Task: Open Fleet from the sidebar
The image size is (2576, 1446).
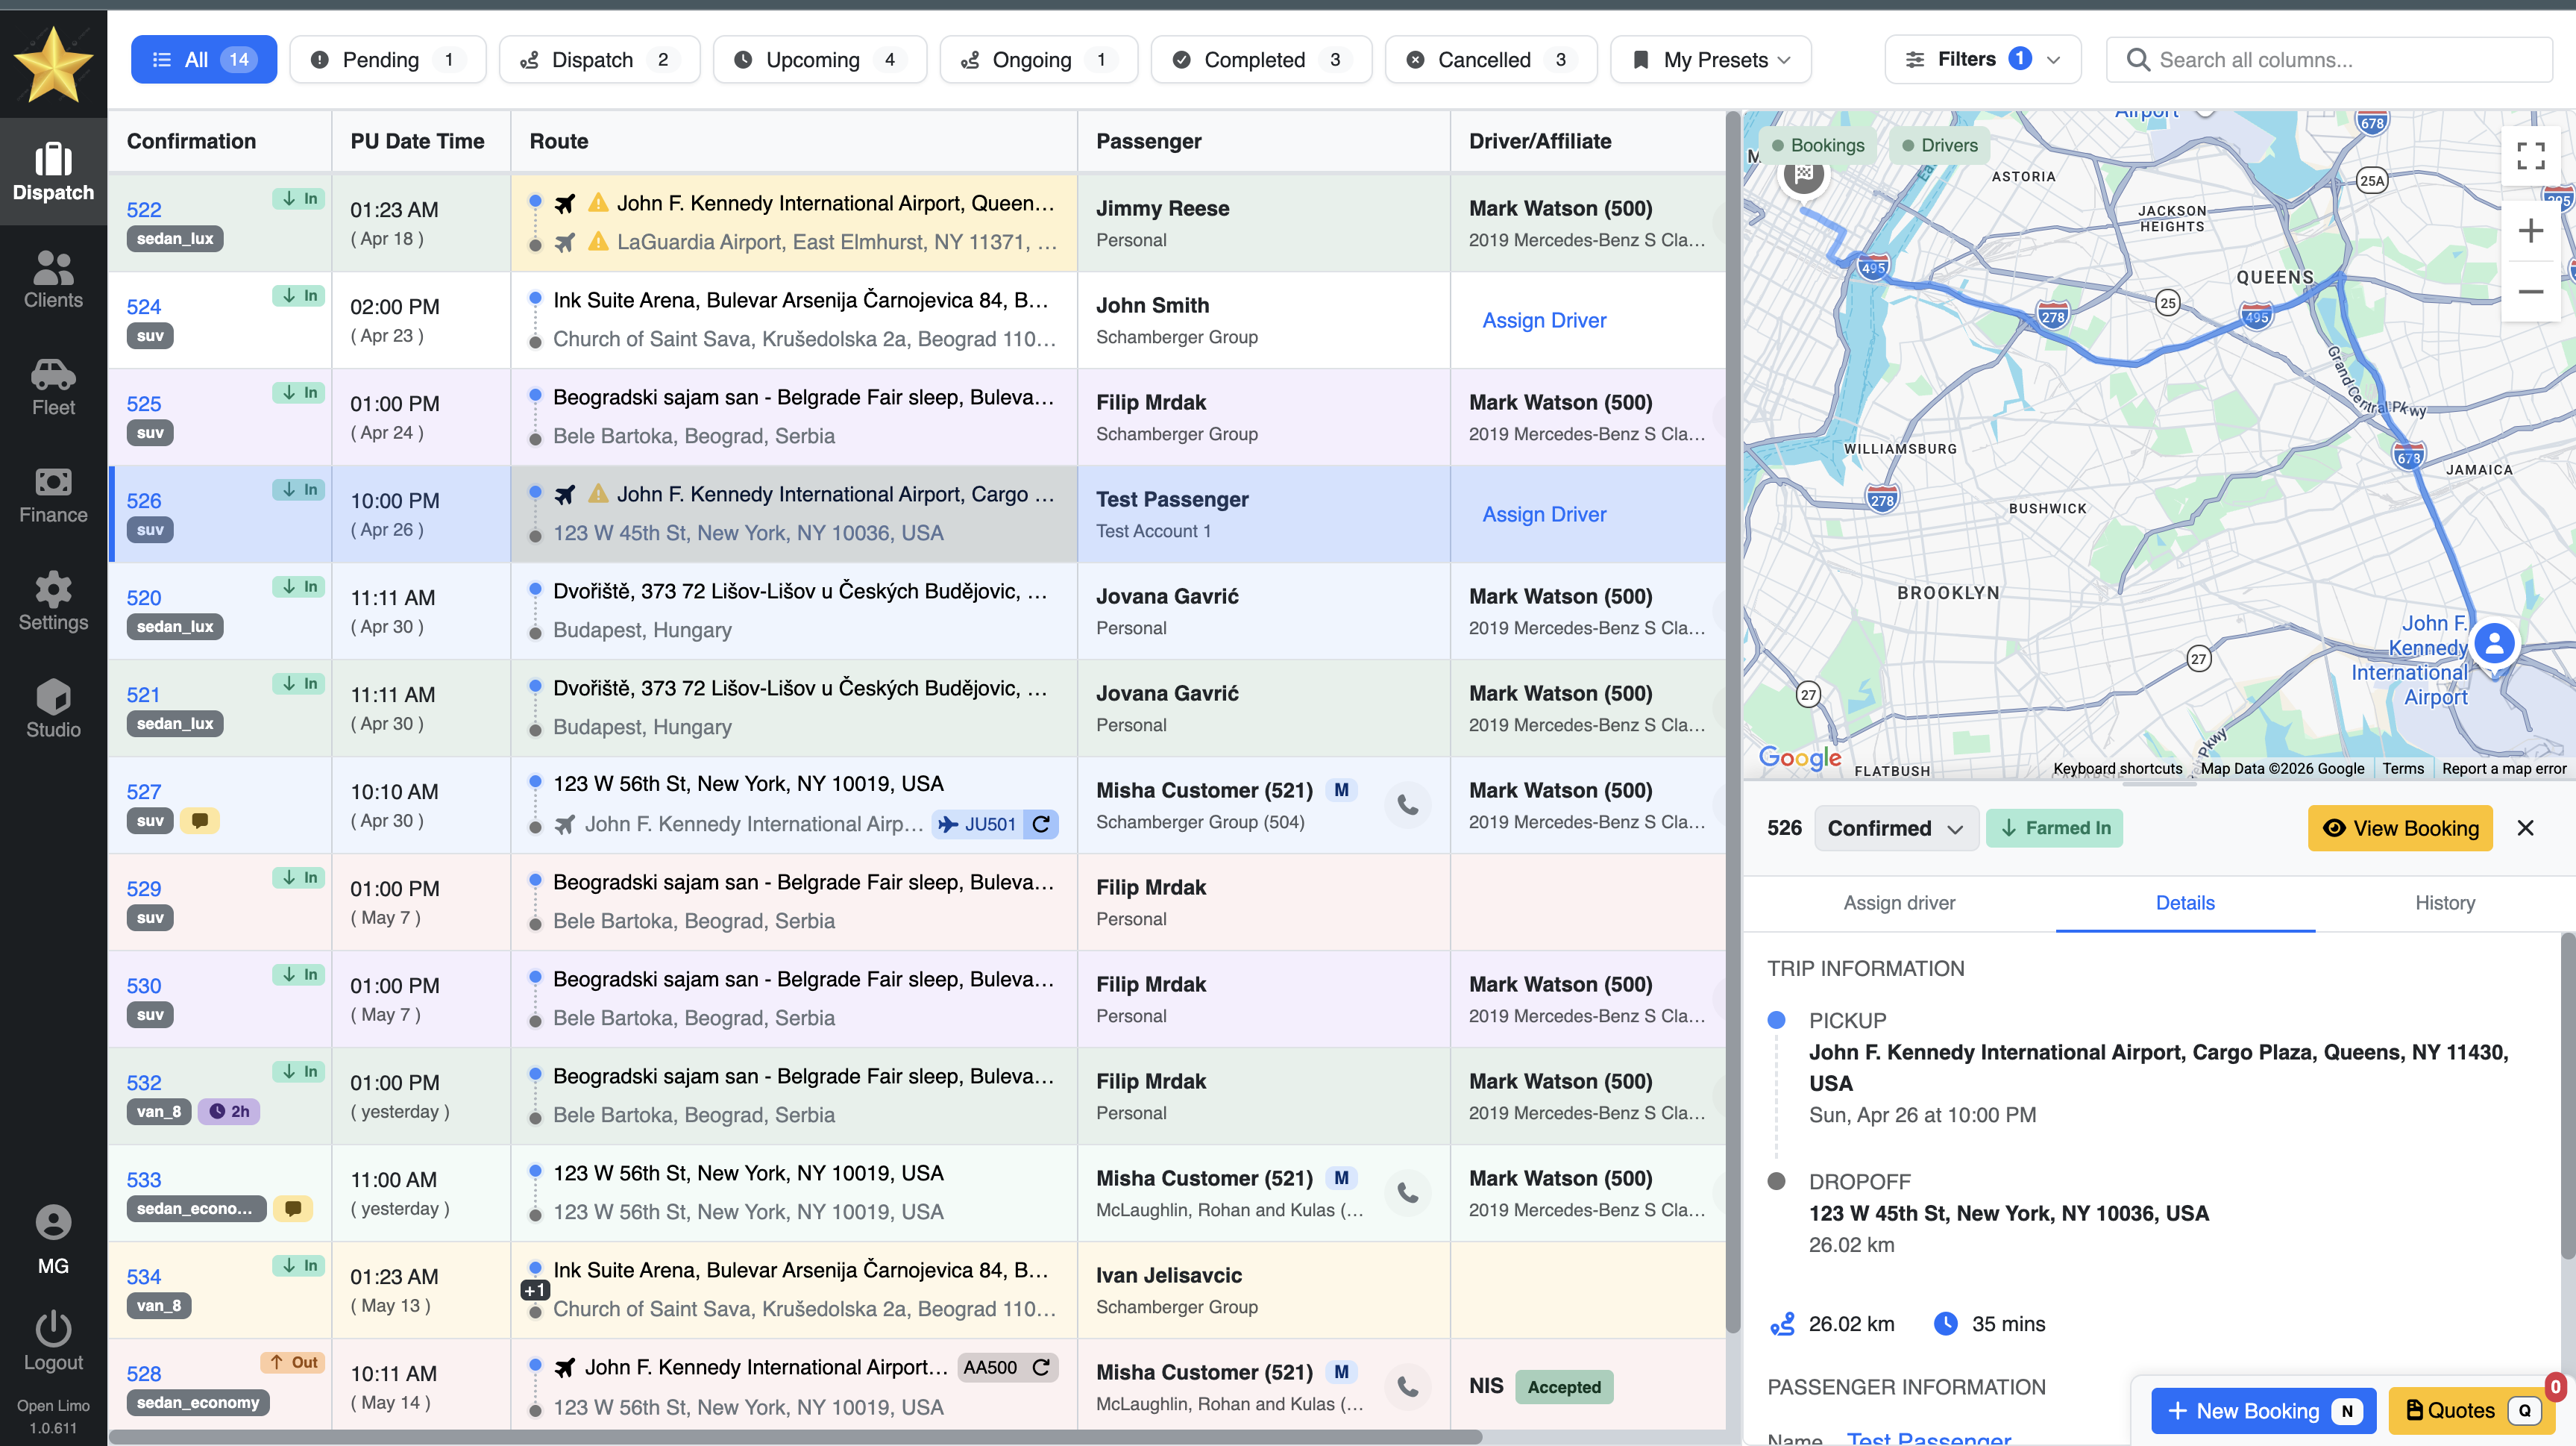Action: click(x=53, y=386)
